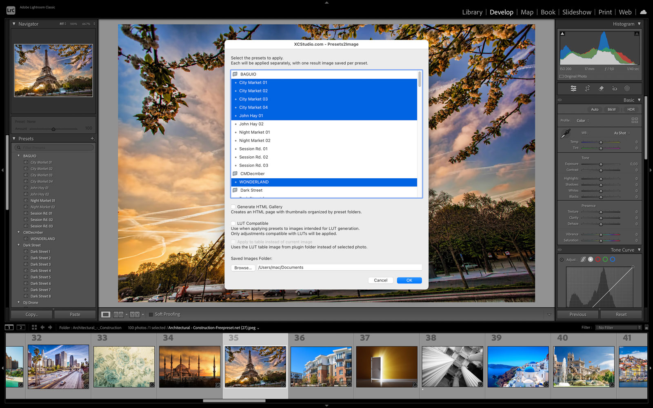Open the No Filter dropdown
Viewport: 653px width, 408px height.
619,328
